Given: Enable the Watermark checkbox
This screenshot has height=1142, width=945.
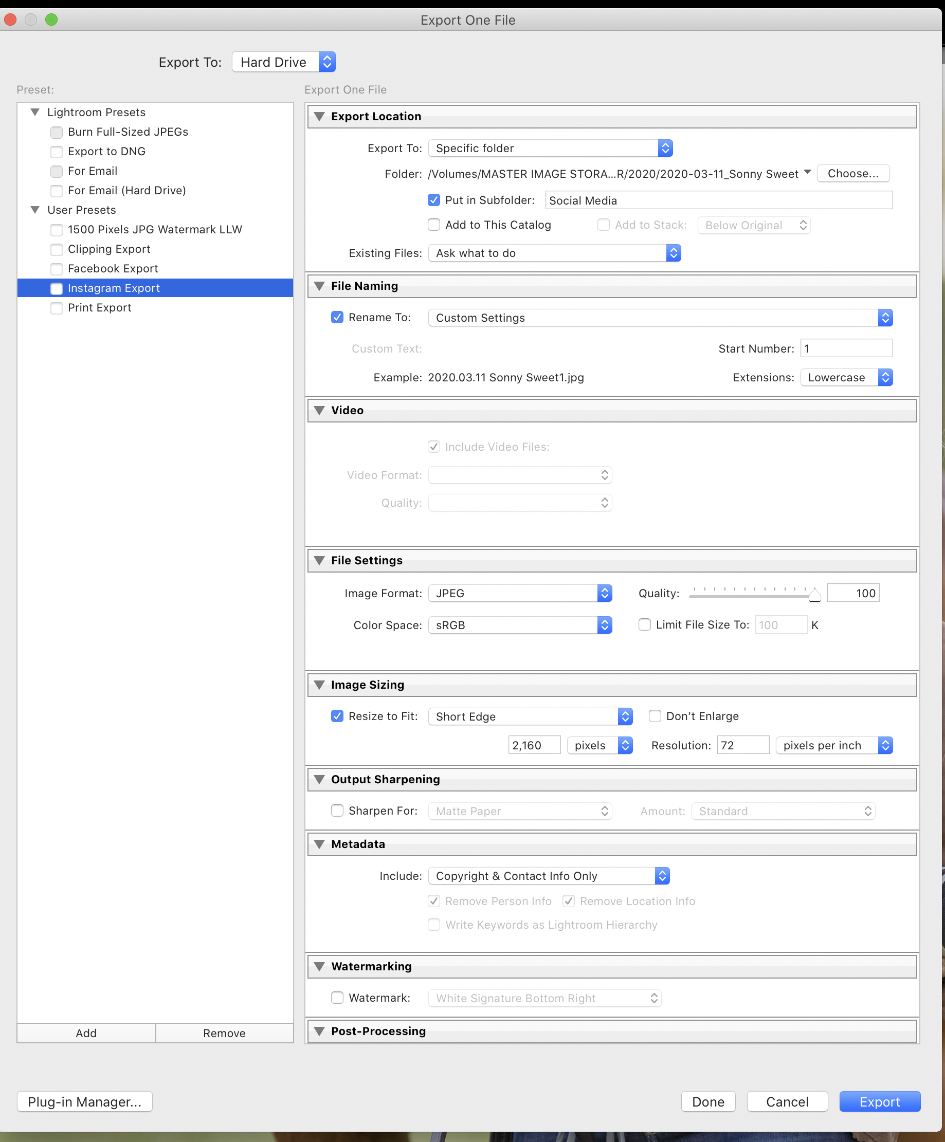Looking at the screenshot, I should coord(337,998).
